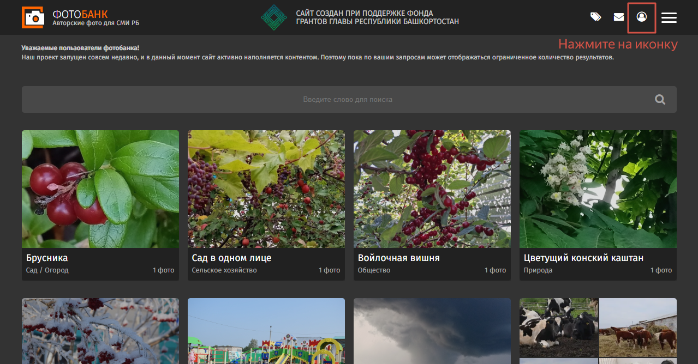
Task: Click the Брусника album title
Action: (x=47, y=258)
